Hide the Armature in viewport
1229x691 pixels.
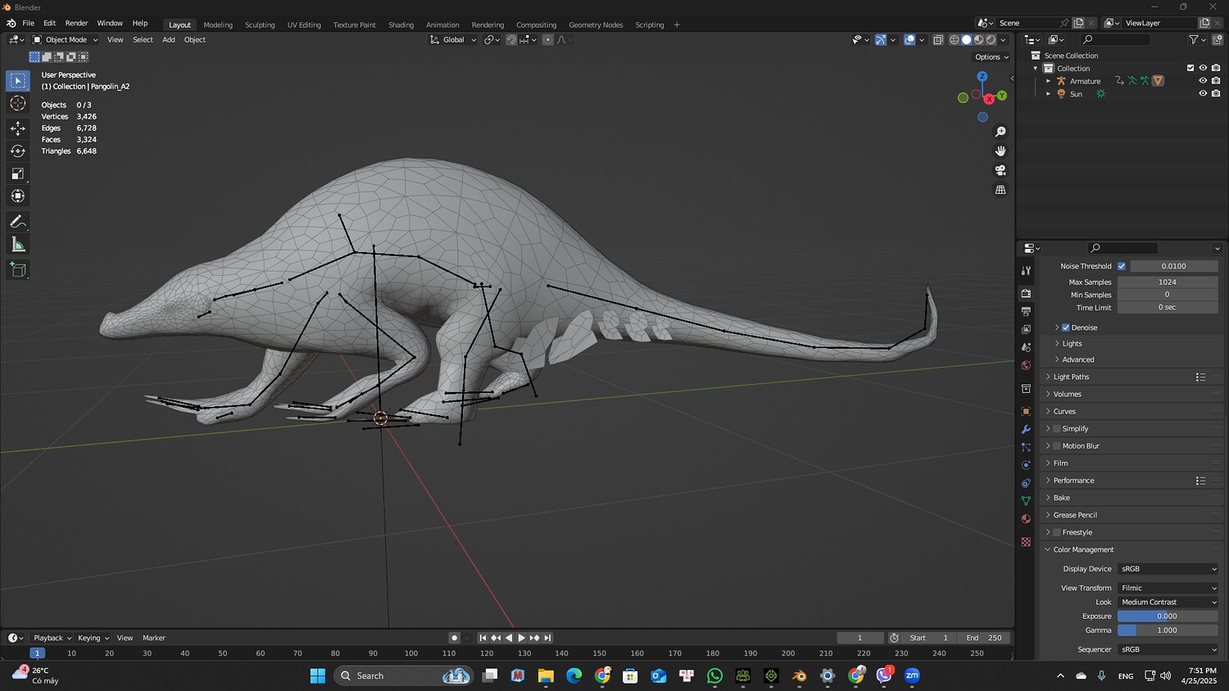[1203, 81]
